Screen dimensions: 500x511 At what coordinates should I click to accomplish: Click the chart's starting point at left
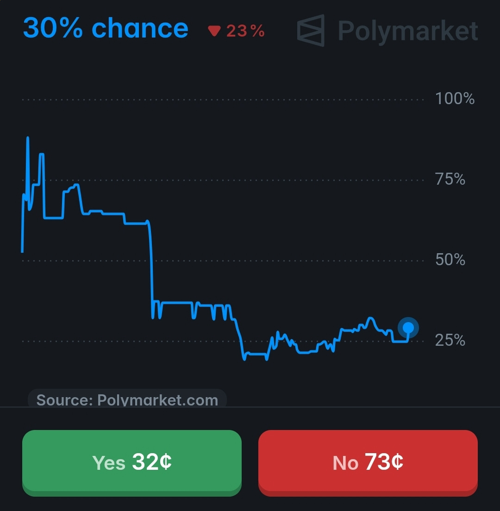pos(22,251)
